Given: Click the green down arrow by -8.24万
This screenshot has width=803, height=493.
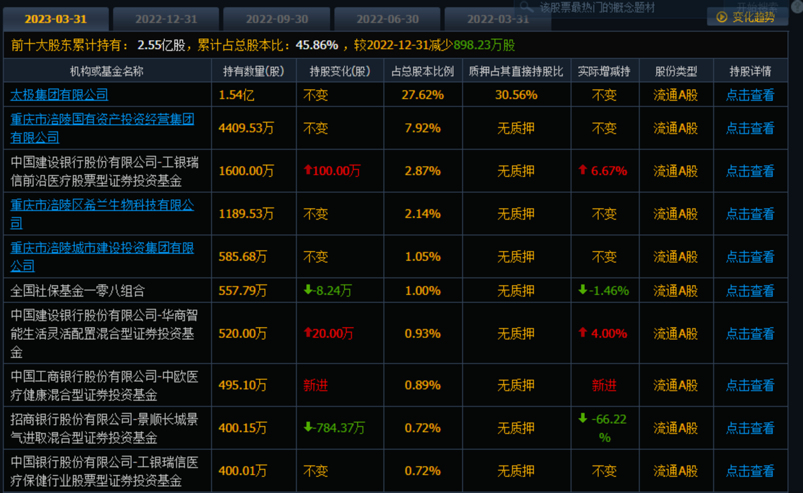Looking at the screenshot, I should pos(308,290).
